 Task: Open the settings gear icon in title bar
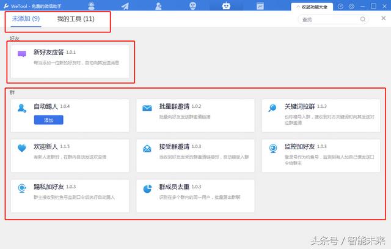click(x=351, y=7)
